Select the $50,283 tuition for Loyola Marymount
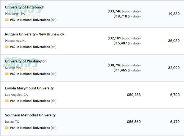The image size is (184, 136). click(x=134, y=95)
